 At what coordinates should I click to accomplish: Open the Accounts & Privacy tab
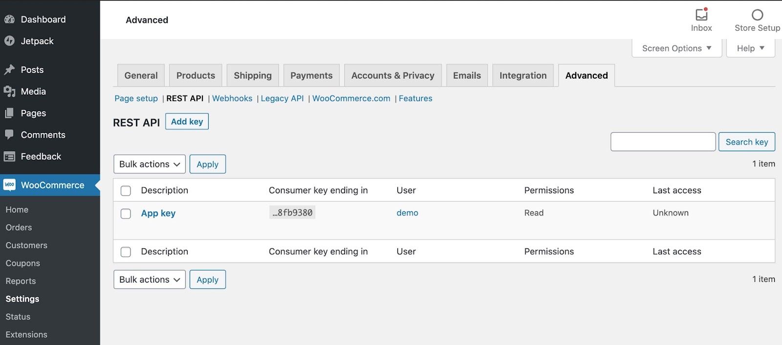(392, 76)
